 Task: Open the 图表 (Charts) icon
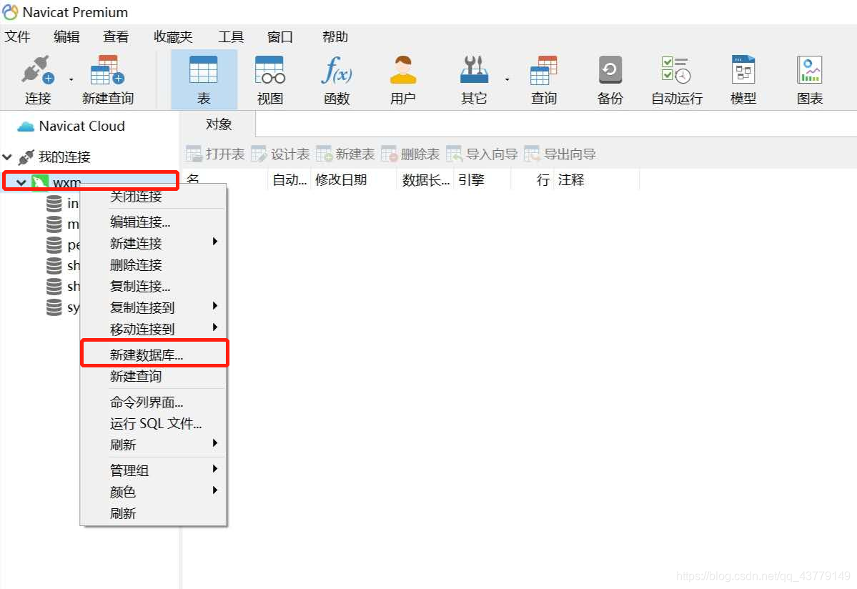(x=808, y=77)
